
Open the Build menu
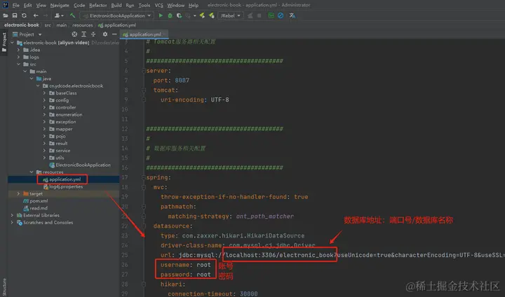[x=116, y=5]
